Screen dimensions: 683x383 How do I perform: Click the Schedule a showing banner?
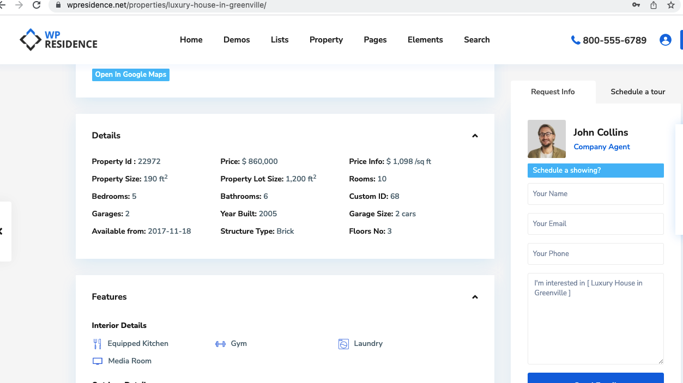pyautogui.click(x=596, y=171)
